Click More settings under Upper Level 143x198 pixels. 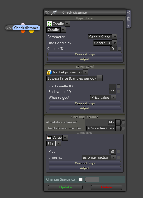click(x=85, y=54)
